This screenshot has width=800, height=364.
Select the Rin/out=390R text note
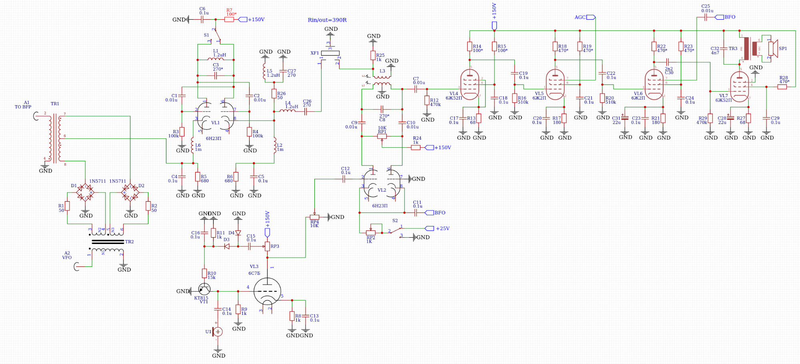coord(327,20)
